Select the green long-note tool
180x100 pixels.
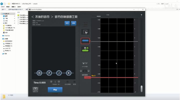point(85,49)
